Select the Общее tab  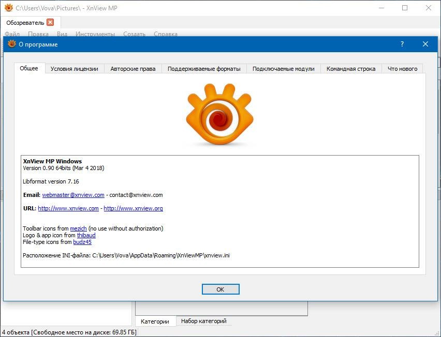click(30, 68)
